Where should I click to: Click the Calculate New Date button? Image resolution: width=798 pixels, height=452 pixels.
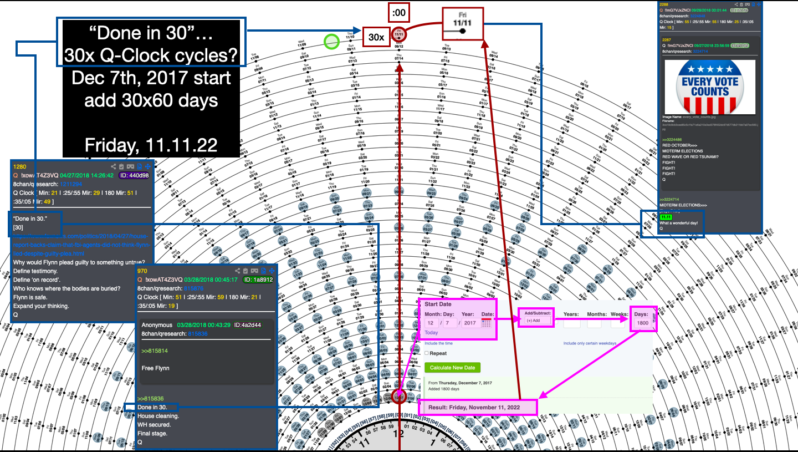[x=452, y=367]
